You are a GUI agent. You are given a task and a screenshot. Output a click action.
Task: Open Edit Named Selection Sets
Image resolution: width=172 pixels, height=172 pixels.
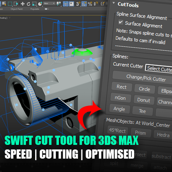102,4
